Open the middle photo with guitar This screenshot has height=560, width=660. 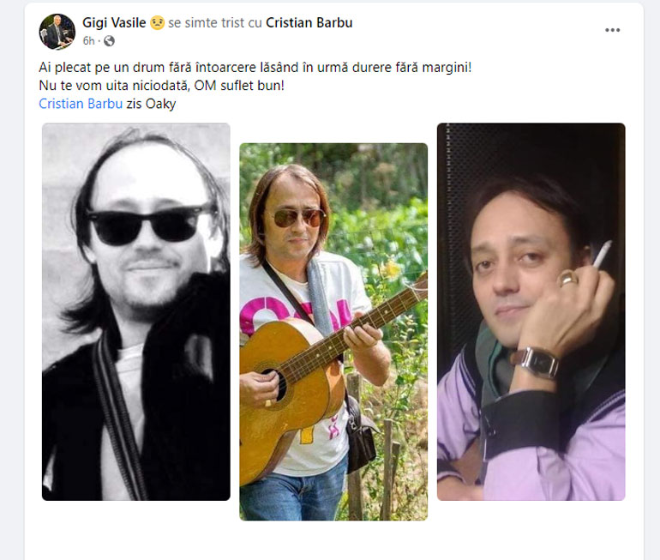pos(333,332)
